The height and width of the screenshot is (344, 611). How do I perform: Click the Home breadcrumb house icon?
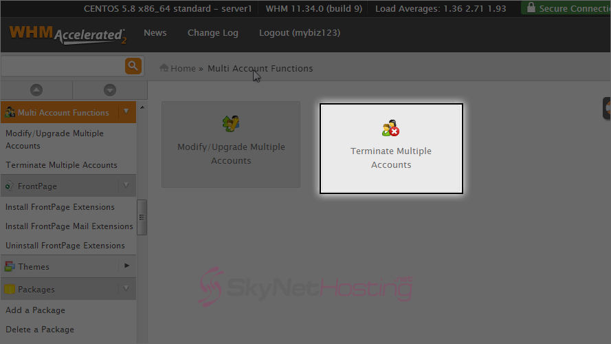[x=164, y=68]
